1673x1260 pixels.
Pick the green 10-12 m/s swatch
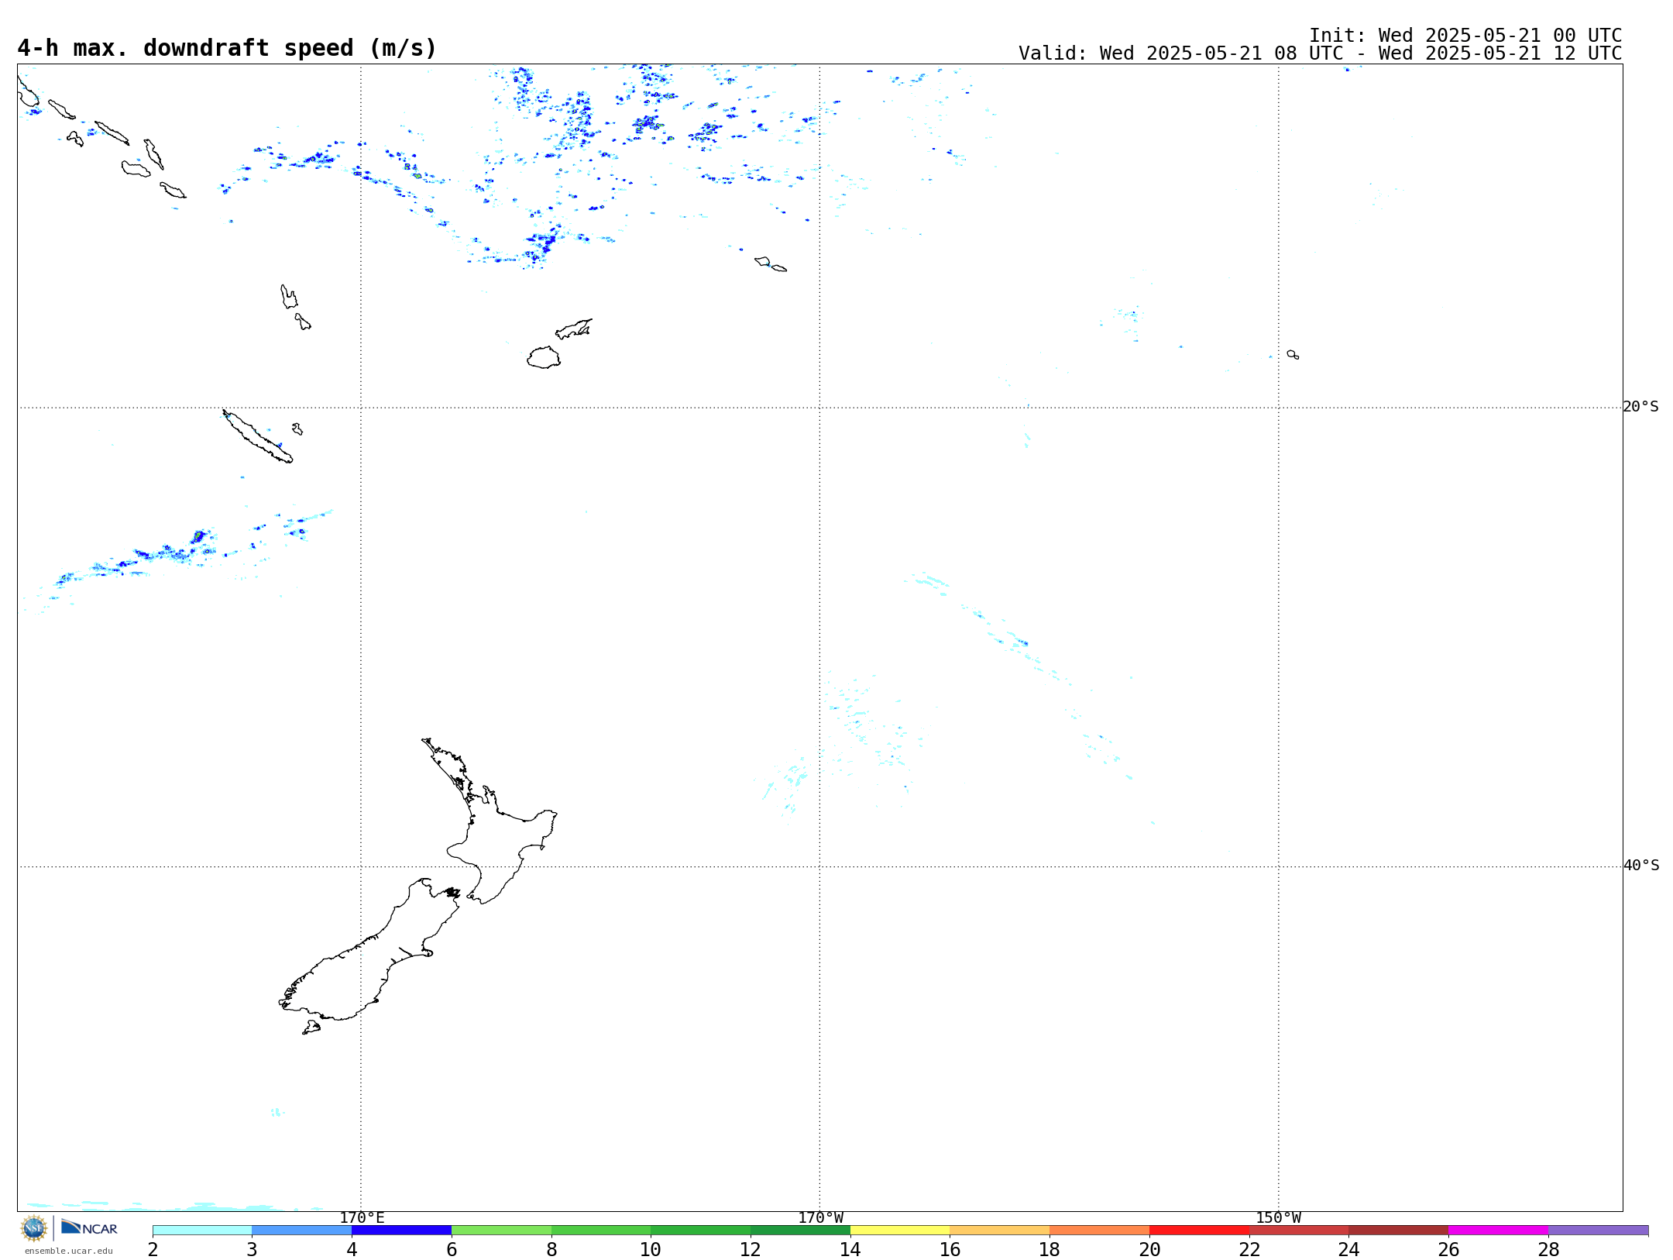[701, 1231]
